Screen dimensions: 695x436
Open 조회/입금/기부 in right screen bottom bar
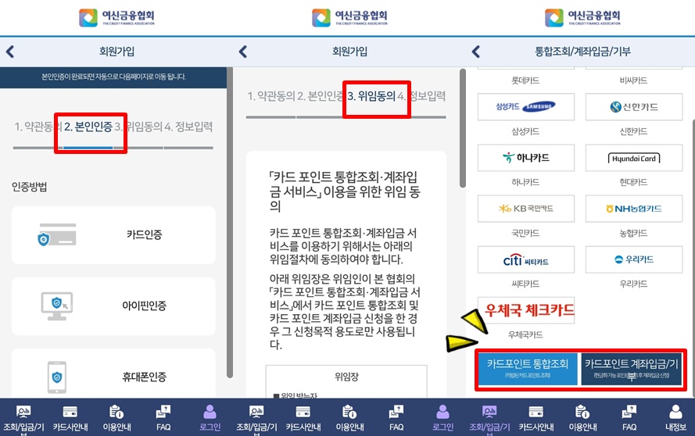(x=489, y=418)
